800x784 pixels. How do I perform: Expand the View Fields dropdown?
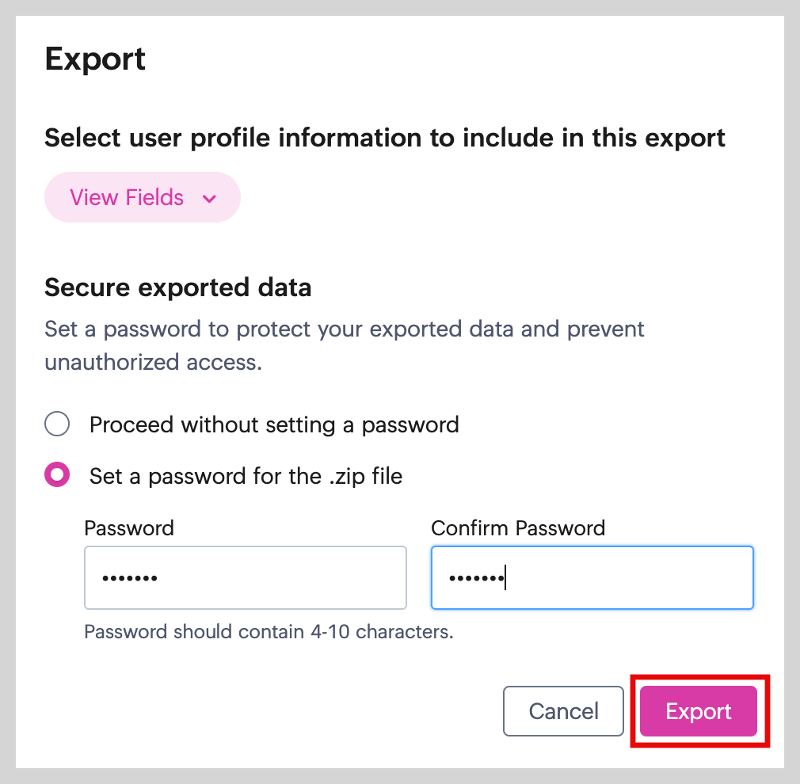tap(143, 197)
